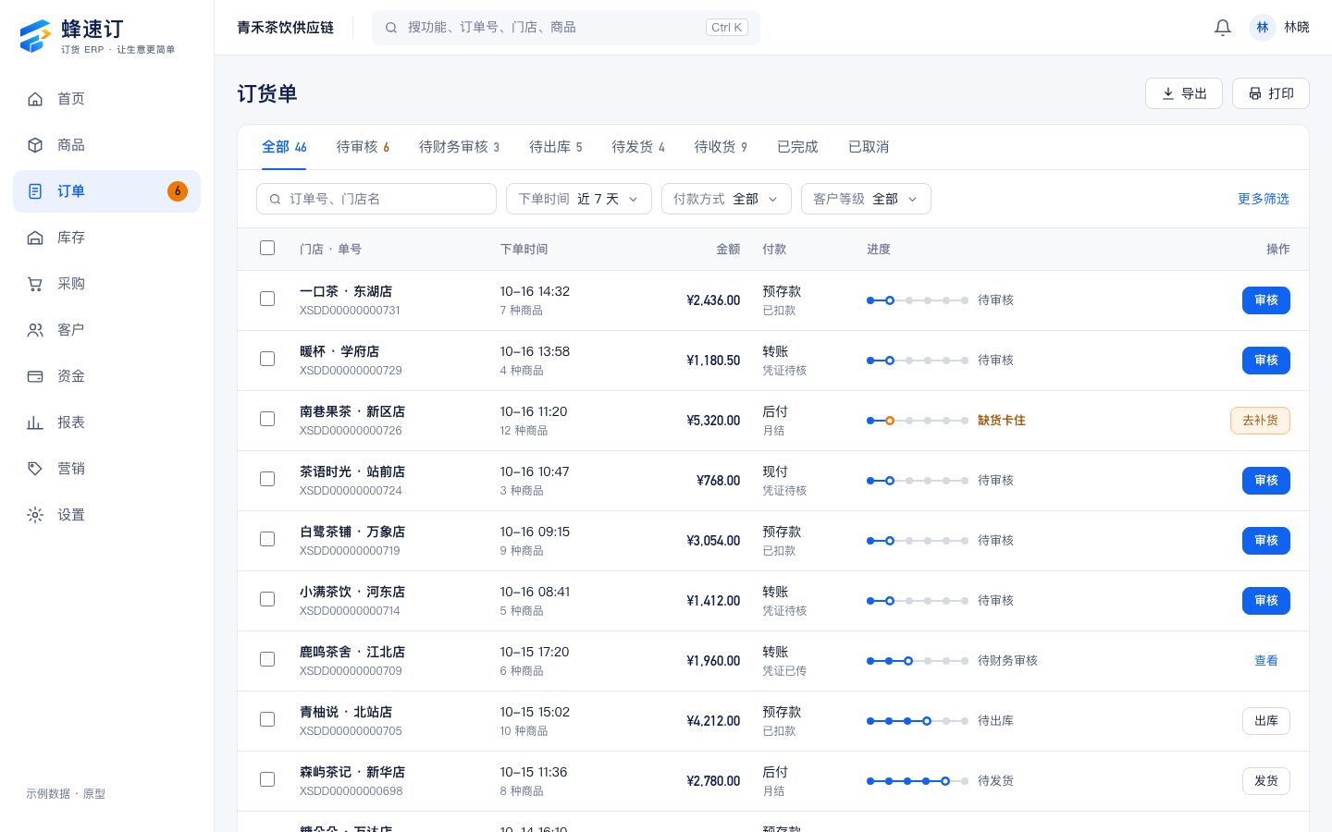Click the 蜂速订 logo icon
The image size is (1332, 832).
click(x=35, y=36)
